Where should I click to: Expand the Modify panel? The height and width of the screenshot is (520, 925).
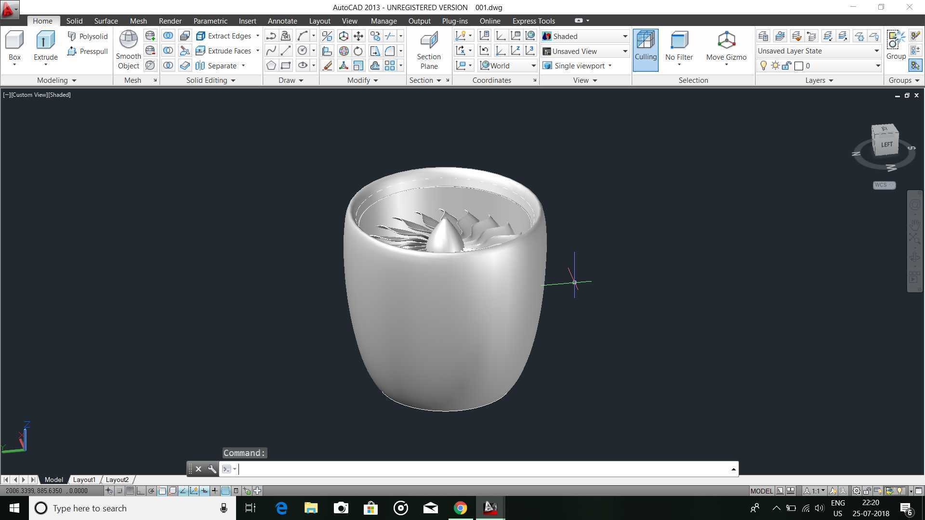point(363,80)
